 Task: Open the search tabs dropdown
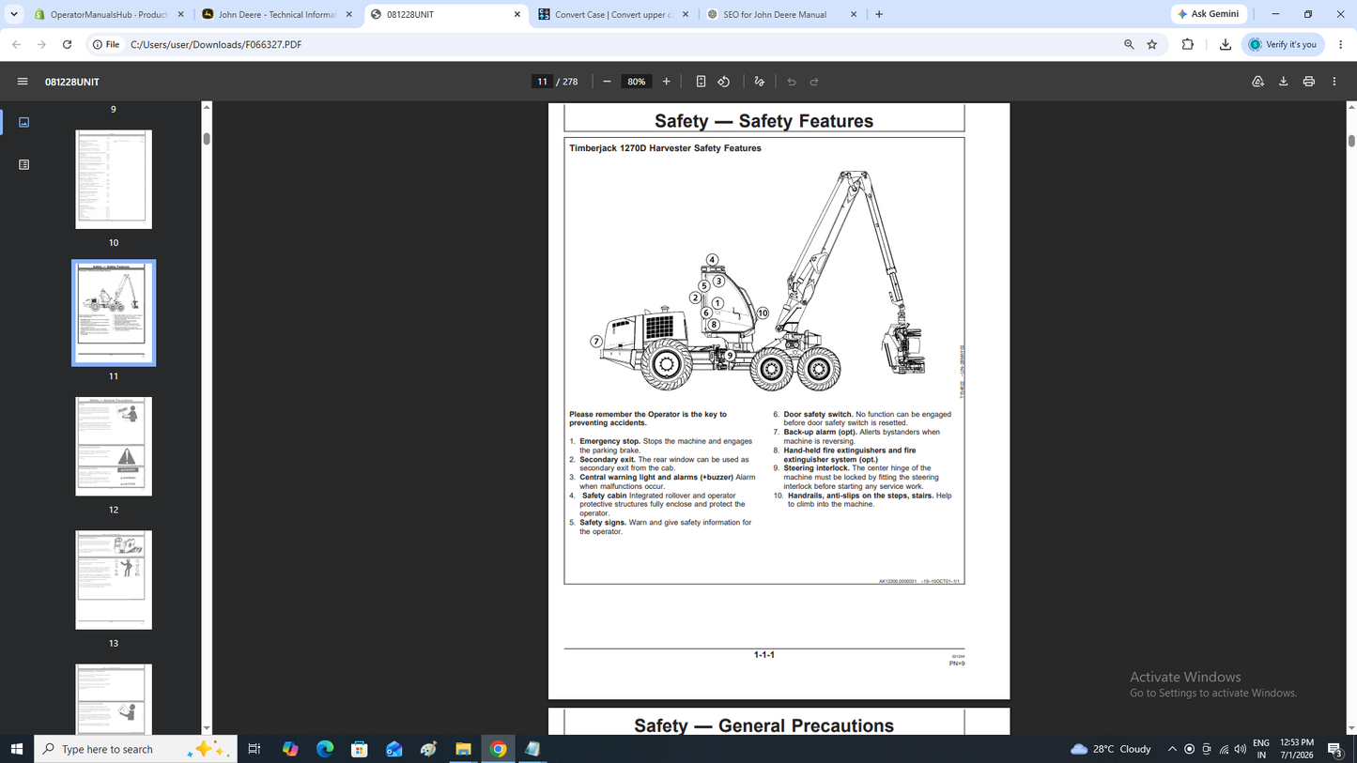pyautogui.click(x=13, y=14)
